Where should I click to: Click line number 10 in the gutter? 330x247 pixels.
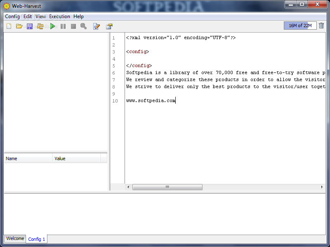115,101
